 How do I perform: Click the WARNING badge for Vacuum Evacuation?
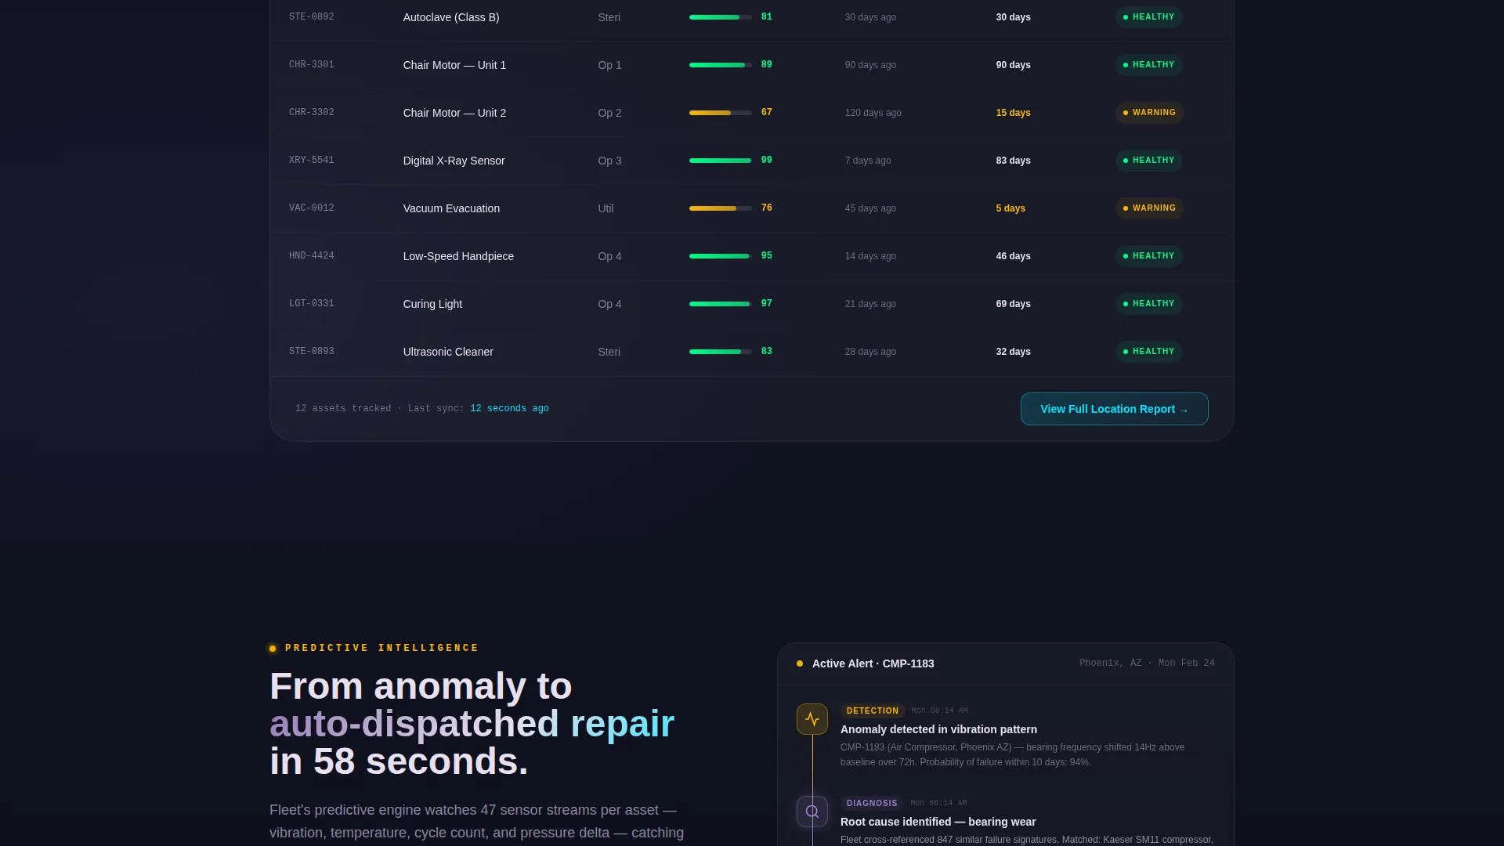point(1149,208)
